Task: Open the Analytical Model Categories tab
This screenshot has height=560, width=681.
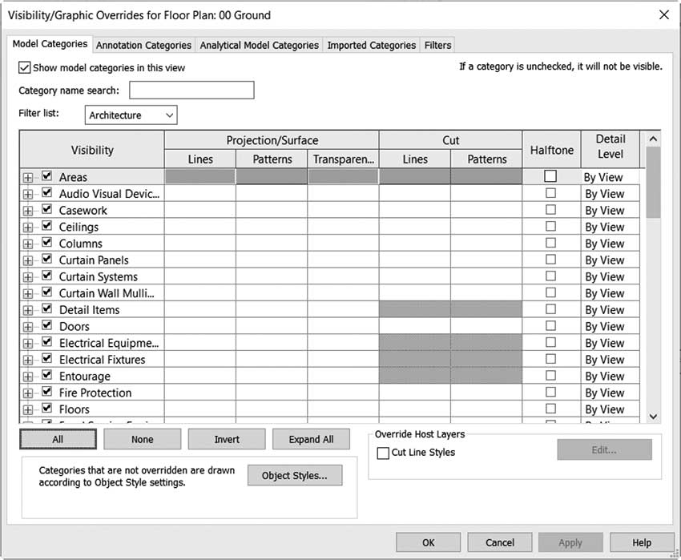Action: (260, 45)
